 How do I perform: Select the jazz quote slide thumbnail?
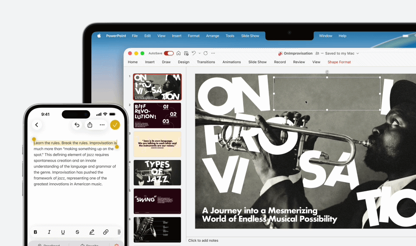tap(157, 144)
